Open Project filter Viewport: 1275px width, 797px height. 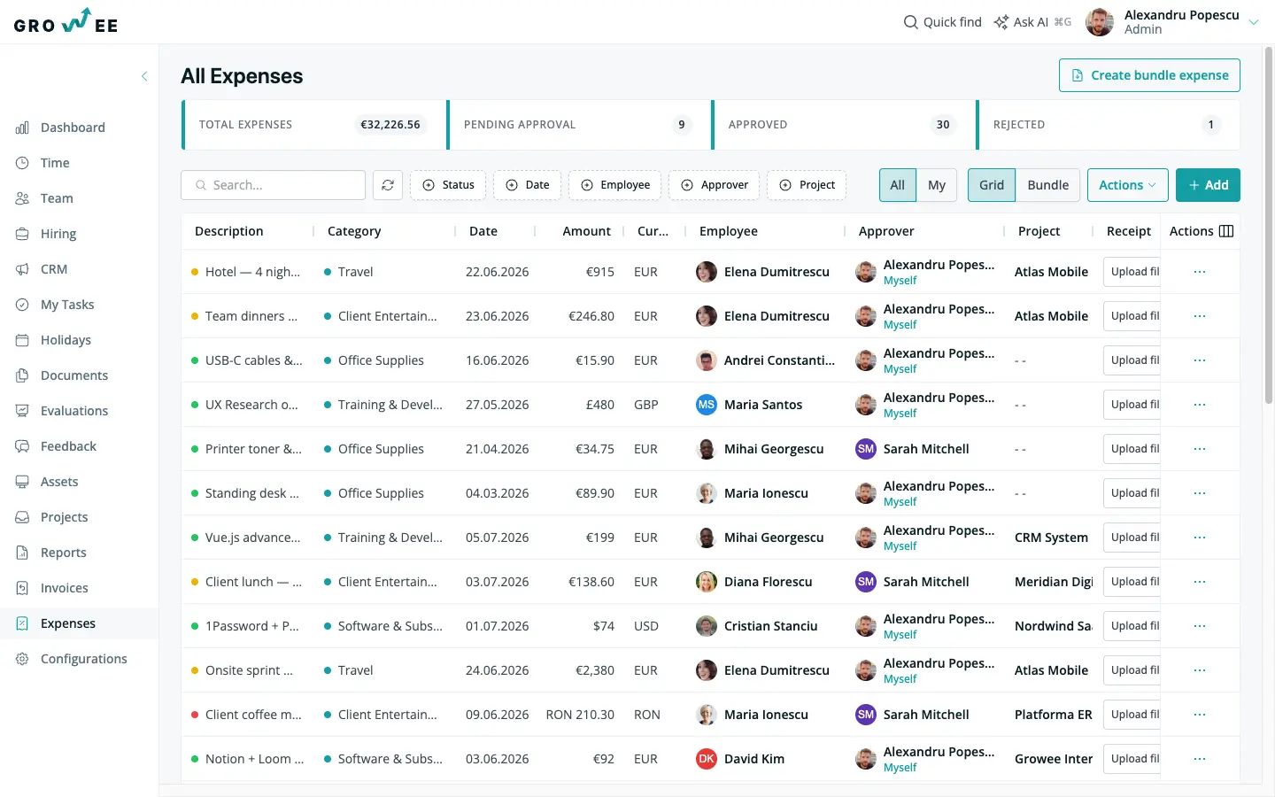click(x=807, y=185)
